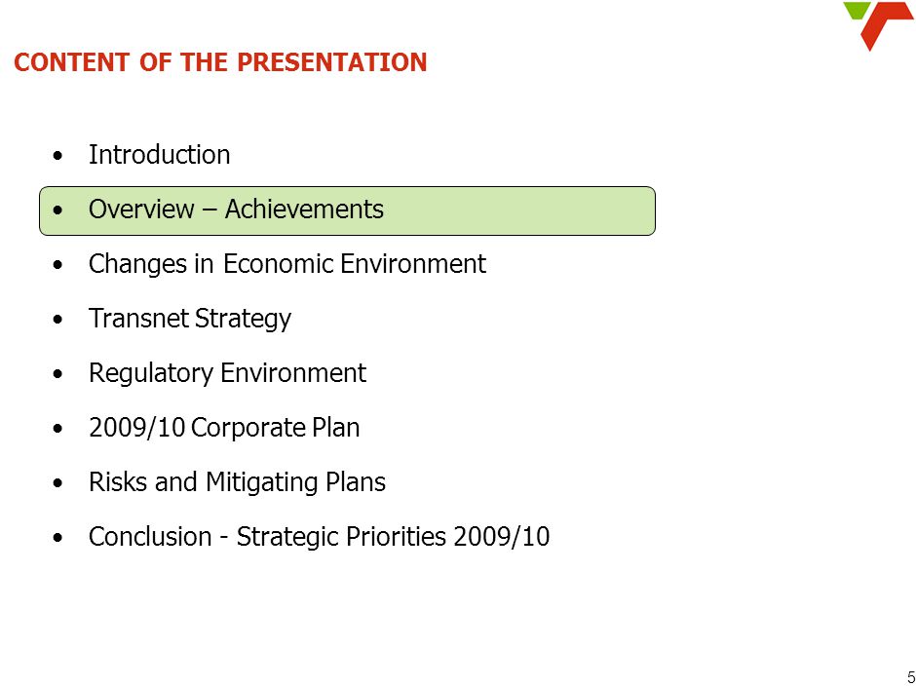Click slide page number 5

click(x=911, y=676)
